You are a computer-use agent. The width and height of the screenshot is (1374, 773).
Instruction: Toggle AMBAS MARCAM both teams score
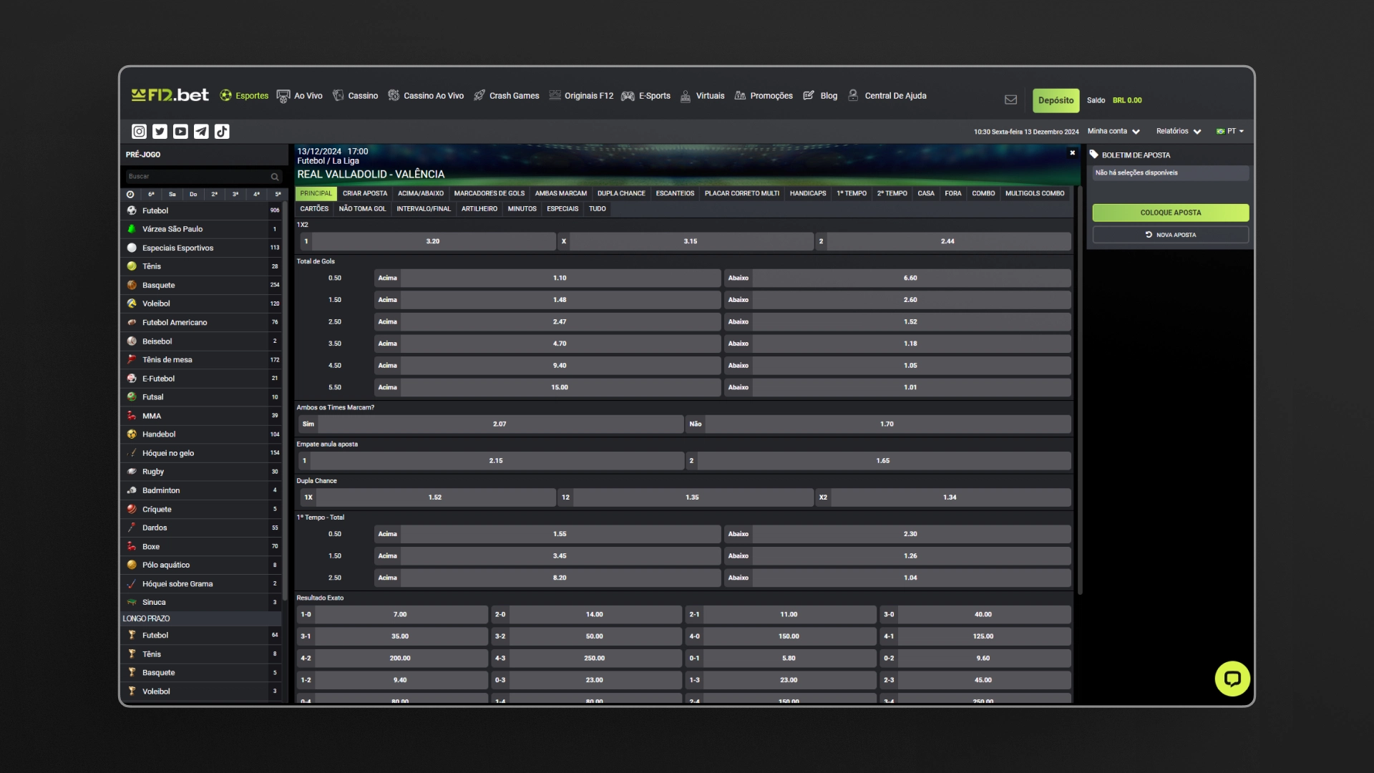tap(560, 193)
